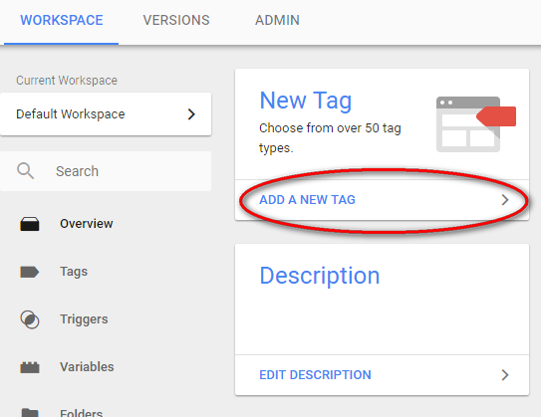Open Folders in the sidebar
This screenshot has height=417, width=541.
pos(81,412)
